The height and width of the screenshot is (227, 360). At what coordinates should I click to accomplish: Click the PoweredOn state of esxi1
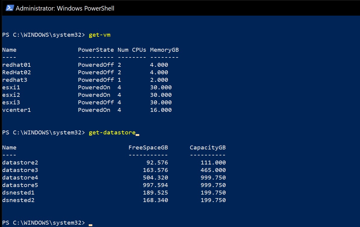(x=94, y=87)
